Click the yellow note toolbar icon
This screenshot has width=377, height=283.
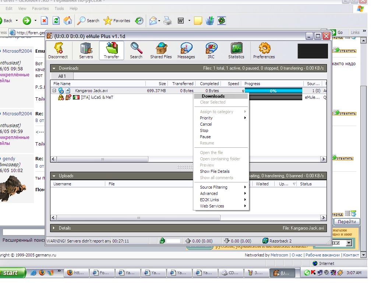click(198, 21)
